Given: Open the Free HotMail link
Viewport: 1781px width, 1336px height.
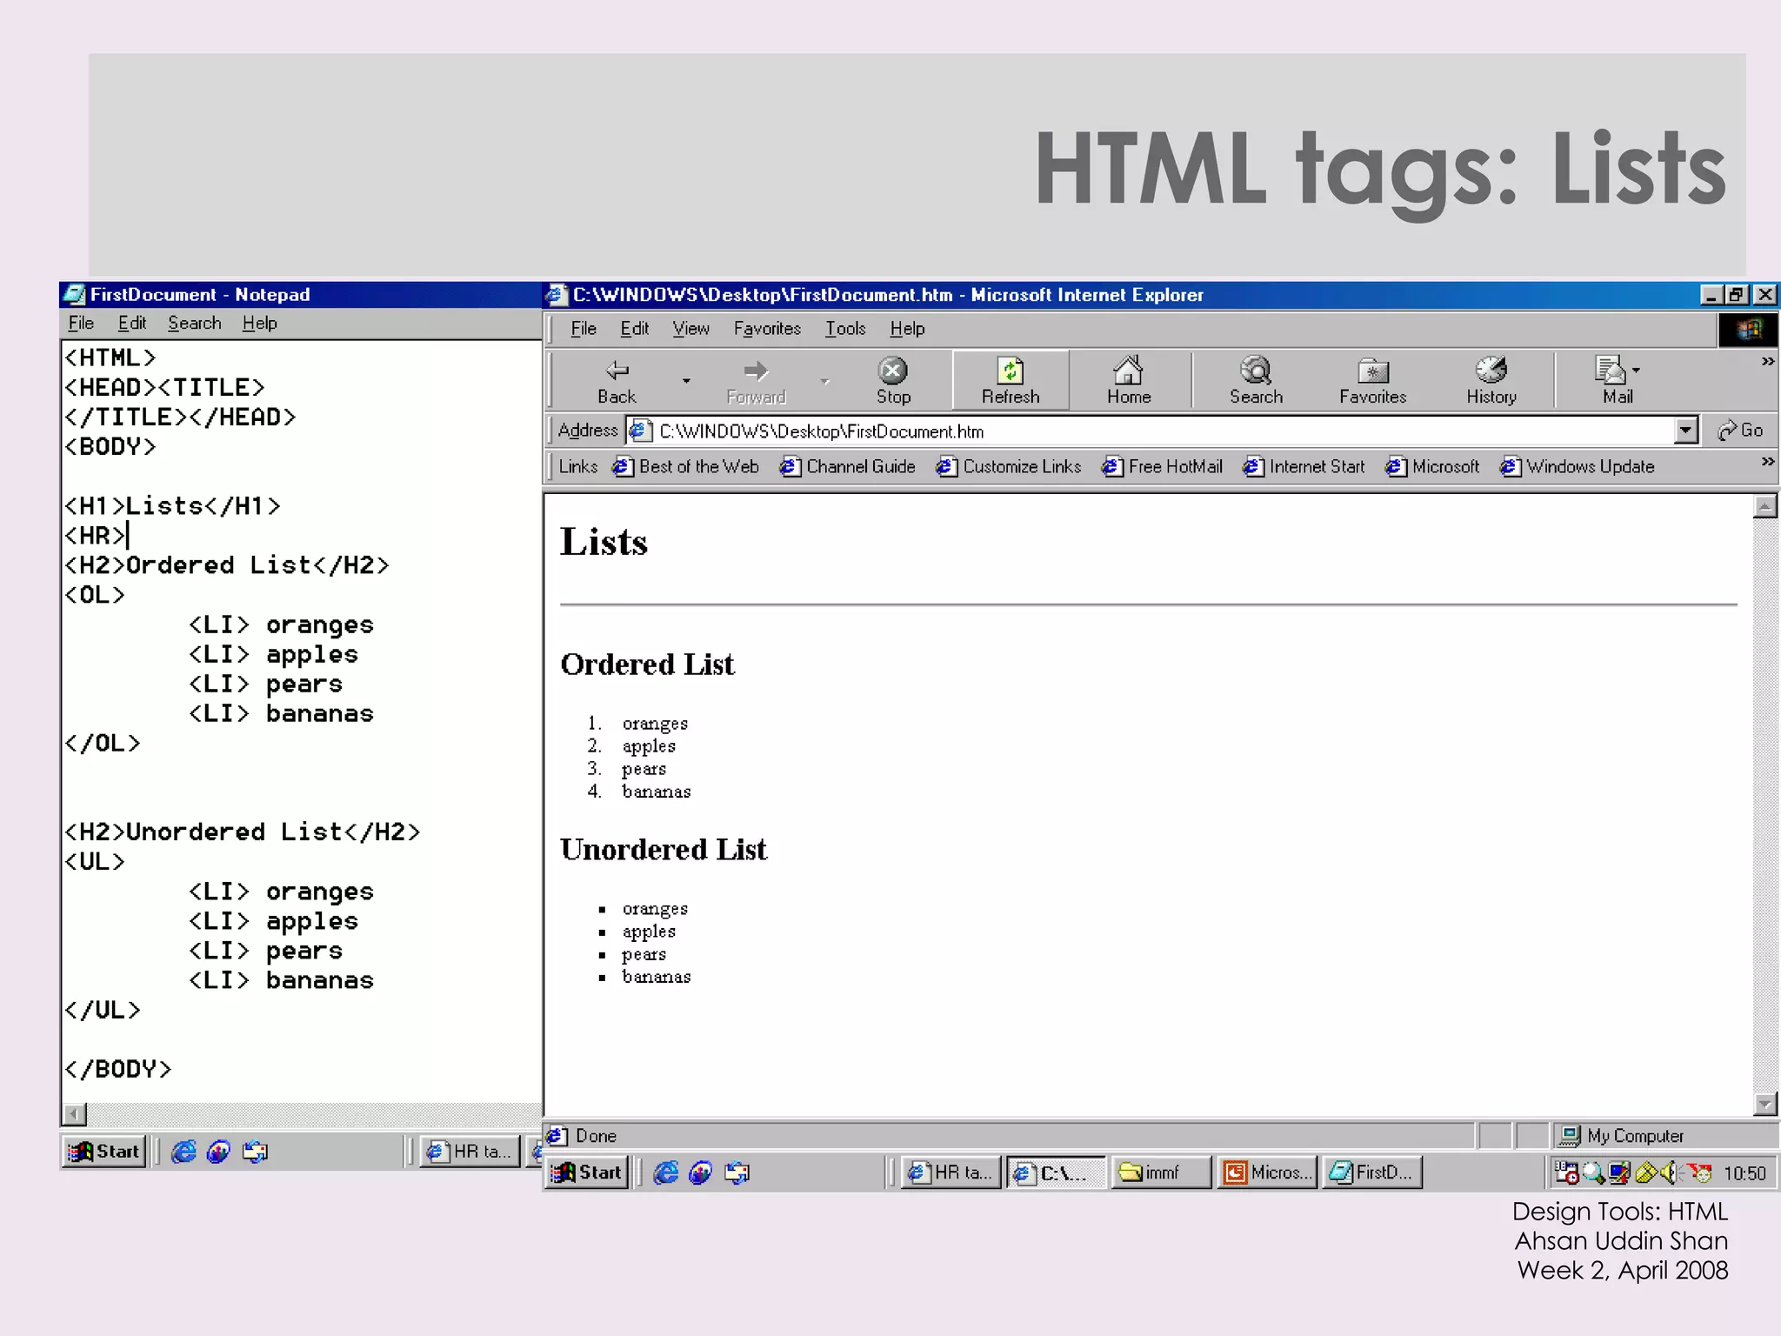Looking at the screenshot, I should click(1162, 467).
